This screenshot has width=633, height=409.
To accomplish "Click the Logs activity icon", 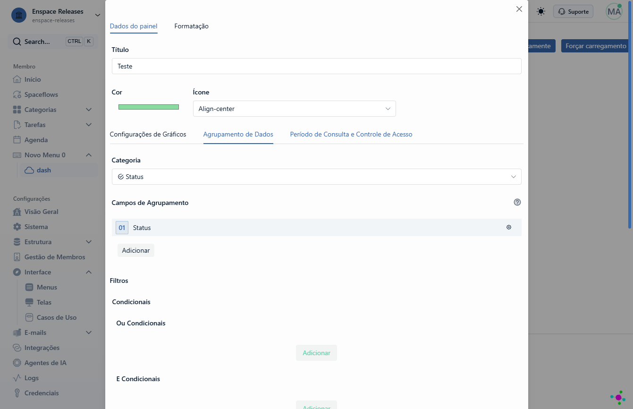I will (x=17, y=378).
